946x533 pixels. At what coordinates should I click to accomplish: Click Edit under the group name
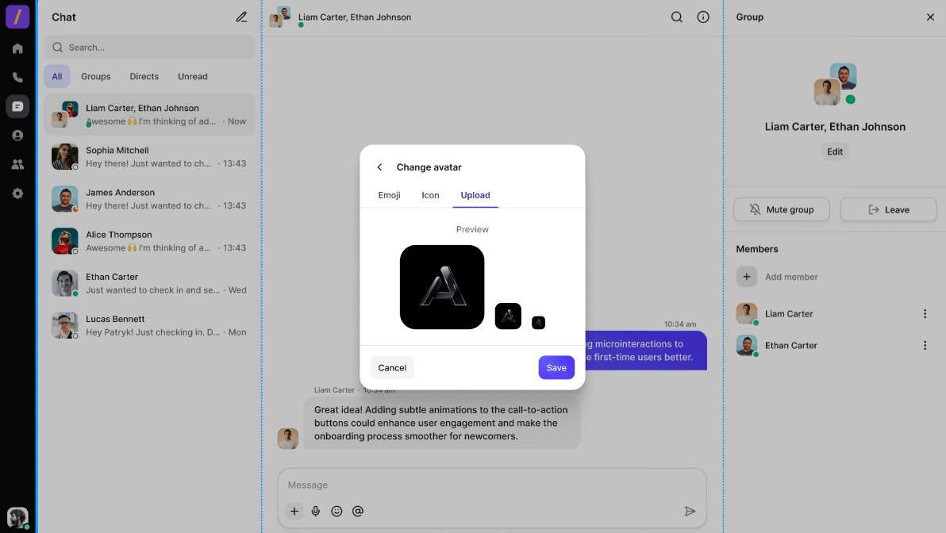[835, 151]
